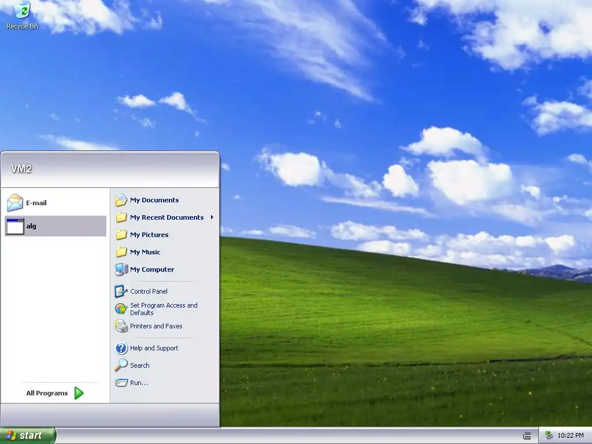The width and height of the screenshot is (592, 444).
Task: Click the E-mail envelope icon
Action: point(14,203)
